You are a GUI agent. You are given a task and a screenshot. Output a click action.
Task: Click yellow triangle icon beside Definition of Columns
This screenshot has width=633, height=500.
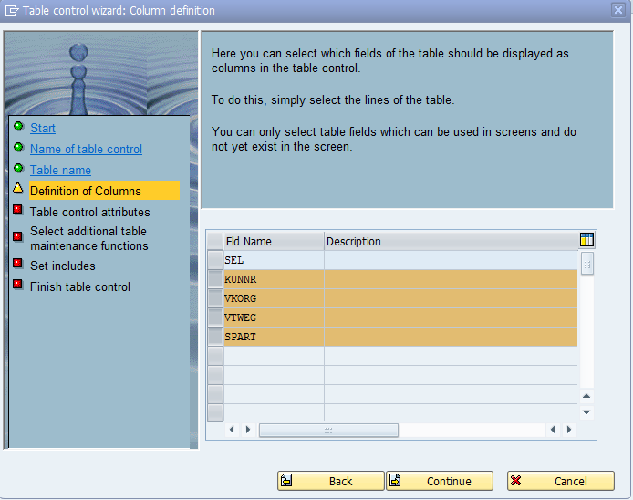(x=18, y=188)
